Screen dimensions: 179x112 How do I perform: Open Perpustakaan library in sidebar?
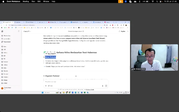[6, 42]
